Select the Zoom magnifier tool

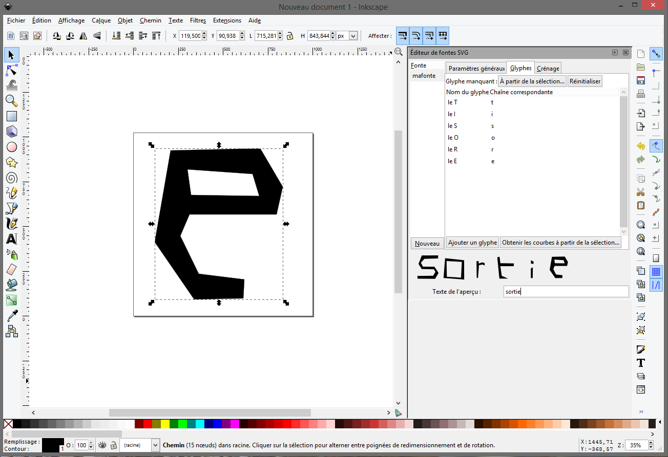click(x=11, y=101)
